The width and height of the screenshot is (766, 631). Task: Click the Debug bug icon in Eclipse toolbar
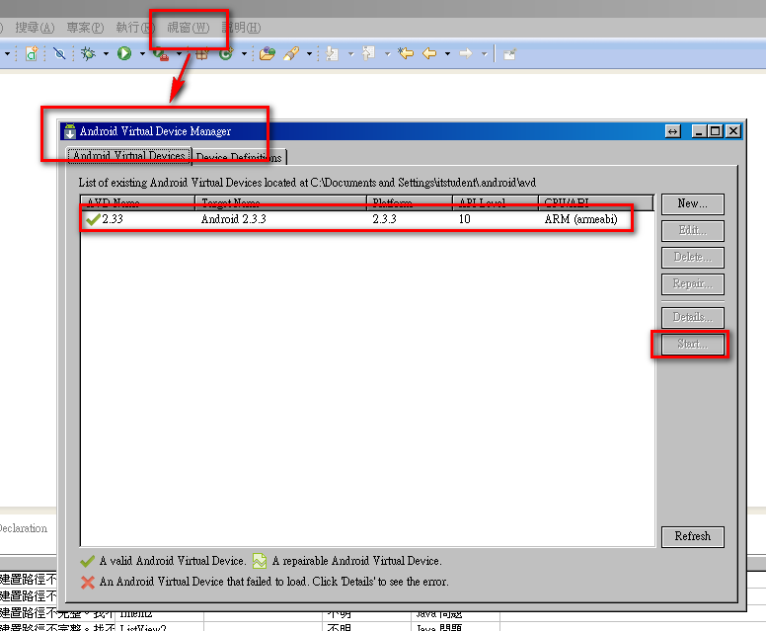[89, 53]
